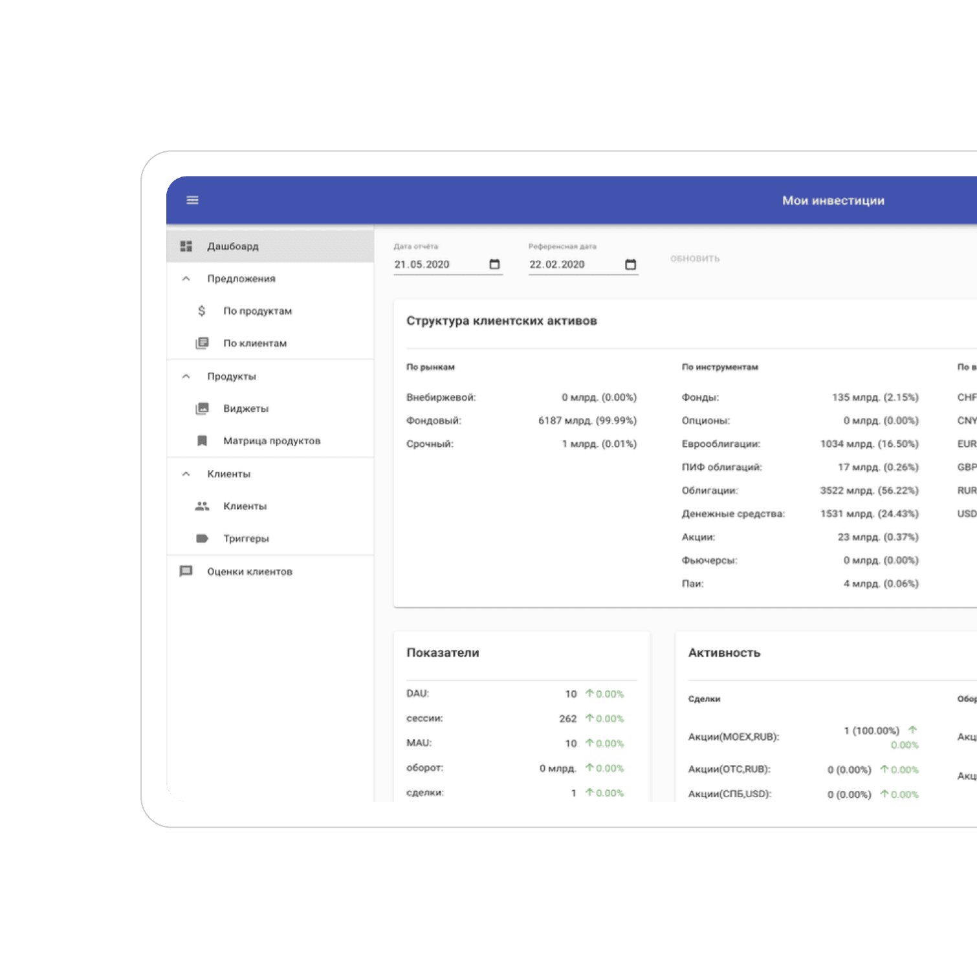Click the DAU row label

[417, 693]
